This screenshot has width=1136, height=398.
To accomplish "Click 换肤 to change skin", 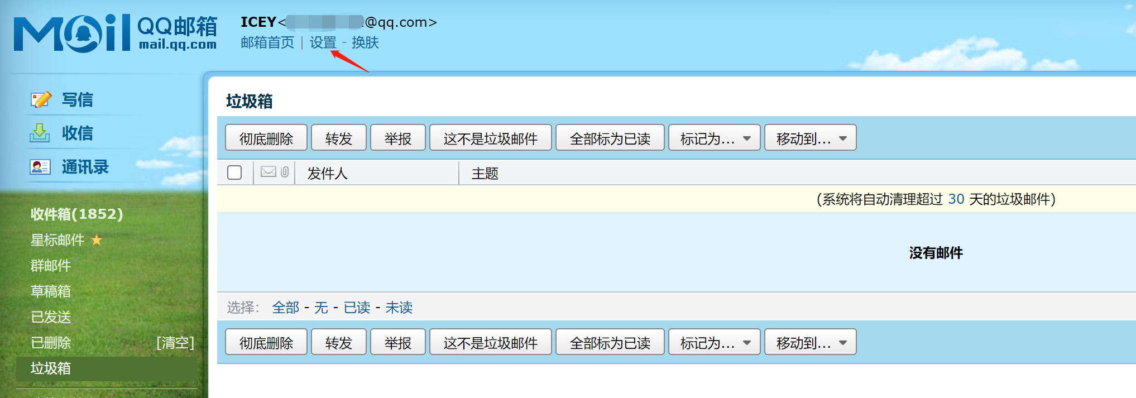I will click(365, 42).
